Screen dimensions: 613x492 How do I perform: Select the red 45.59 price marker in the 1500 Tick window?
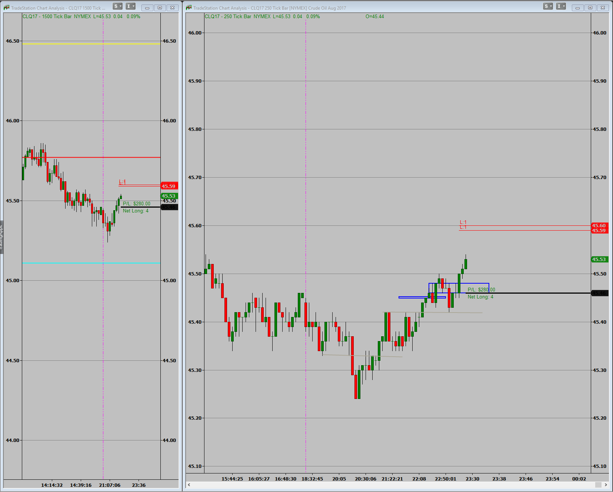pyautogui.click(x=169, y=186)
